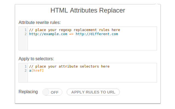
Task: Click line number 2 in the selectors gutter
Action: tap(25, 71)
